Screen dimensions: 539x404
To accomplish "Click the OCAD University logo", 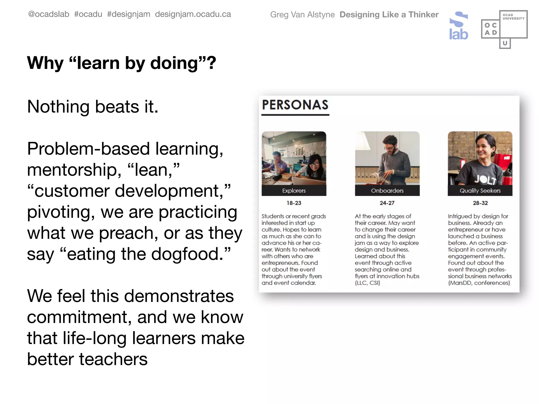I will click(x=504, y=29).
